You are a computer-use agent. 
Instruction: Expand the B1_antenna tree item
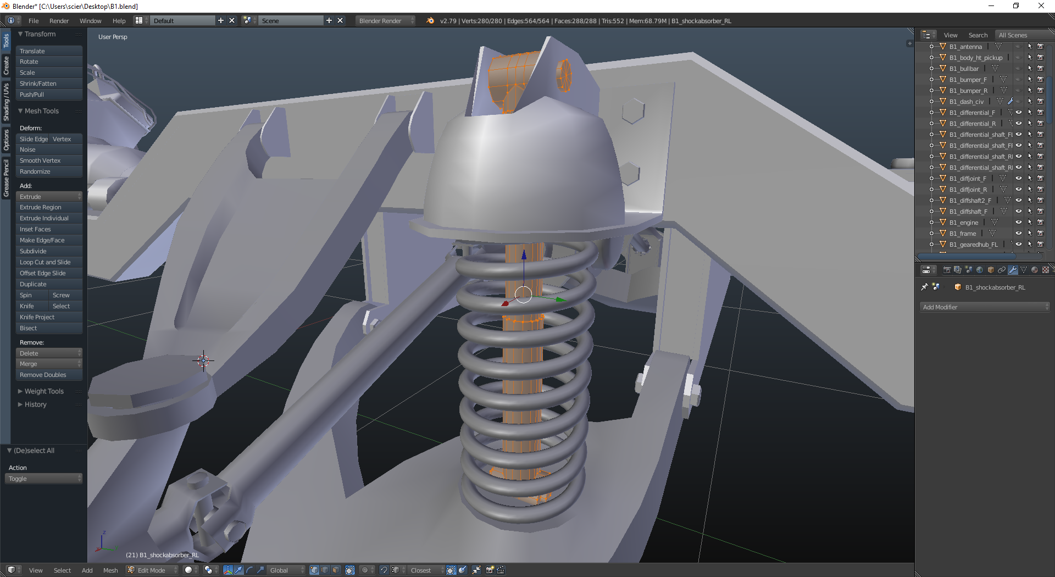(x=931, y=47)
